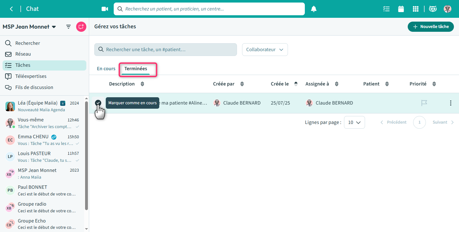Click the Nouvelle tâche button

(431, 27)
